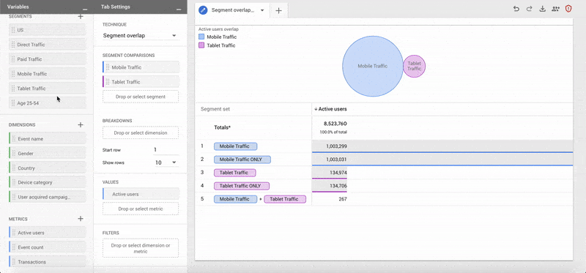Viewport: 586px width, 273px height.
Task: Click Mobile Traffic ONLY row chip
Action: tap(242, 160)
